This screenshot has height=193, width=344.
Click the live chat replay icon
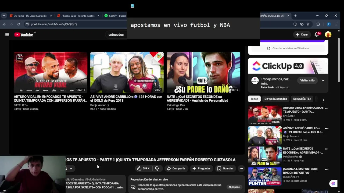(x=133, y=187)
